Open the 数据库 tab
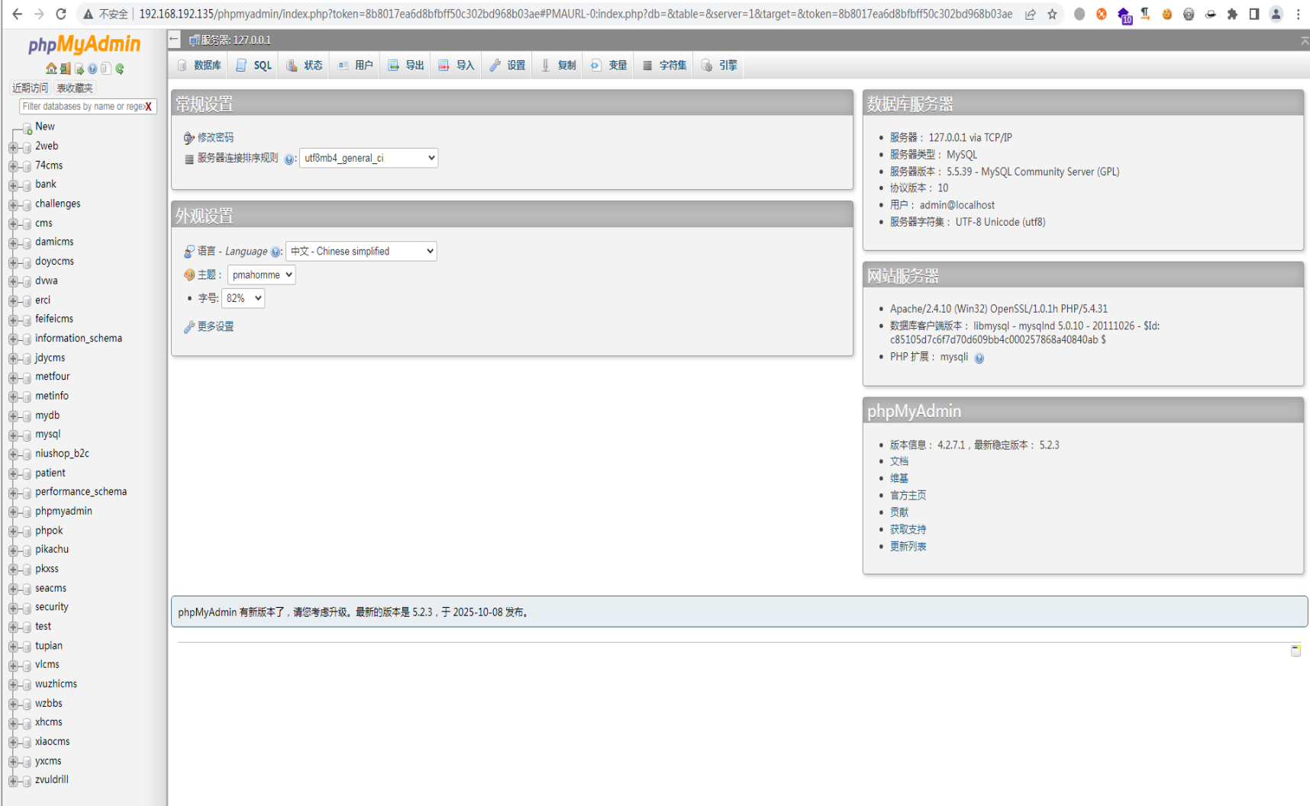 pyautogui.click(x=199, y=66)
